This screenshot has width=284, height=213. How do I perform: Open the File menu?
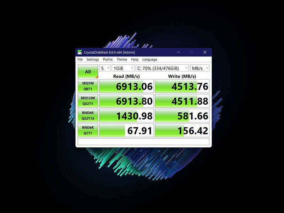pyautogui.click(x=80, y=60)
